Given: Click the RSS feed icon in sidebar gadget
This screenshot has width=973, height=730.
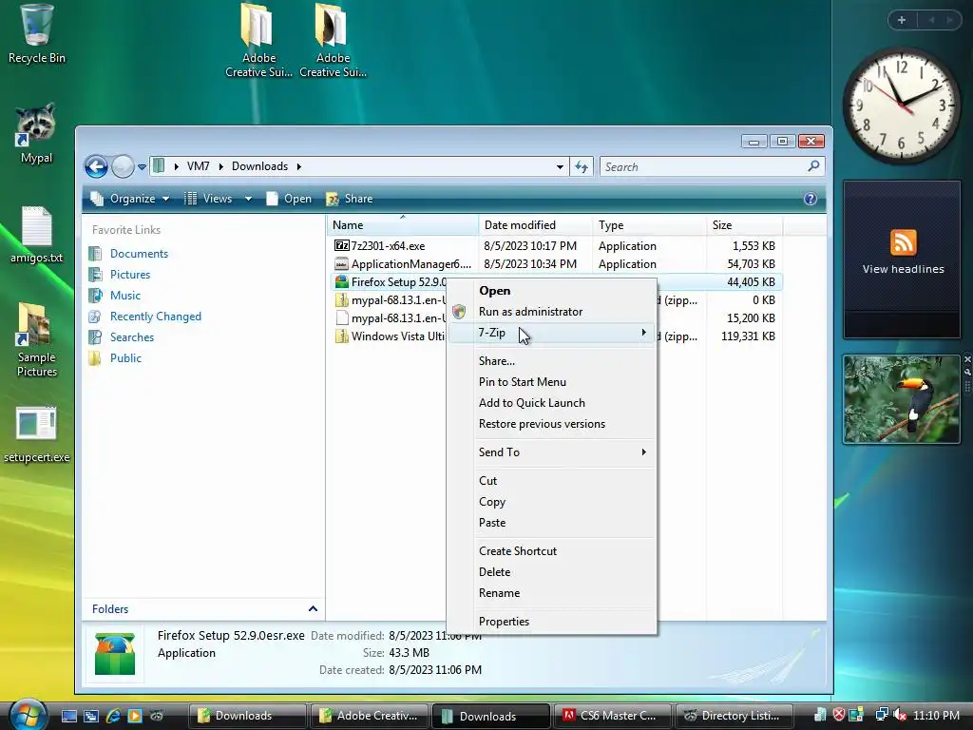Looking at the screenshot, I should click(x=903, y=242).
